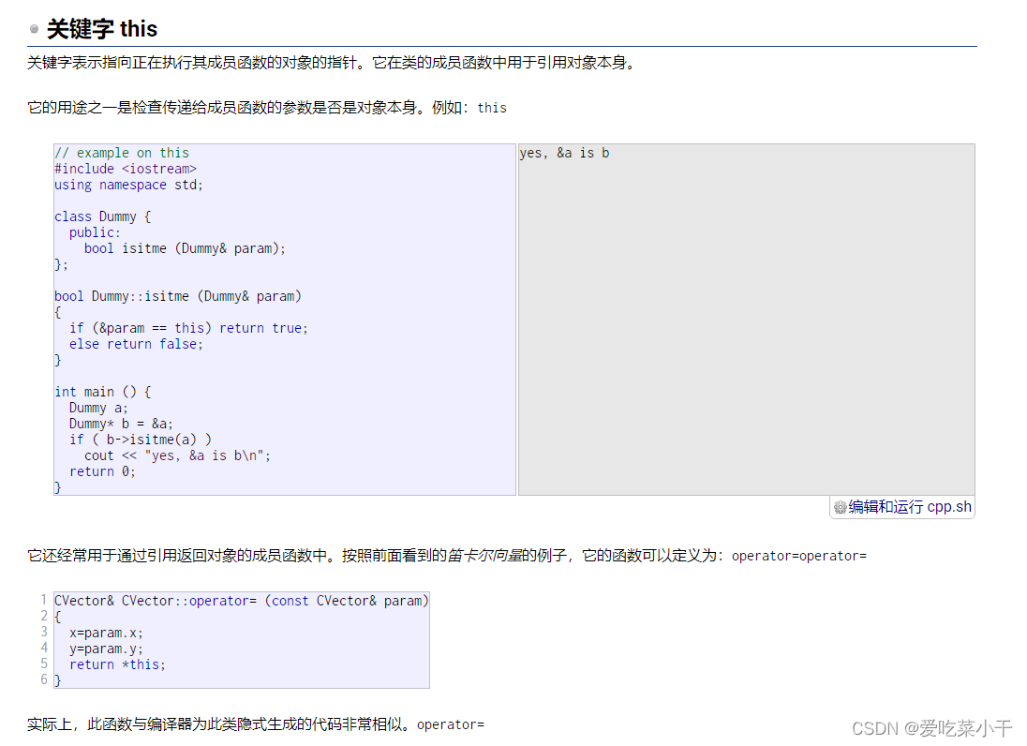
Task: Click line number 5 of second snippet
Action: click(x=44, y=664)
